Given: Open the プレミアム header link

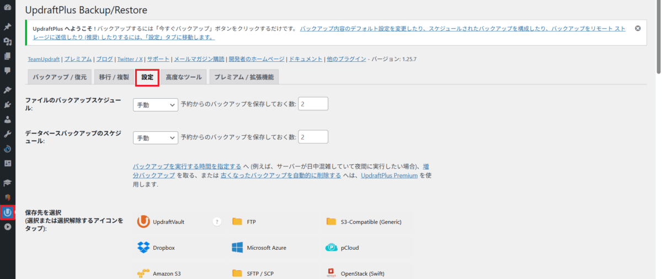Looking at the screenshot, I should 77,58.
